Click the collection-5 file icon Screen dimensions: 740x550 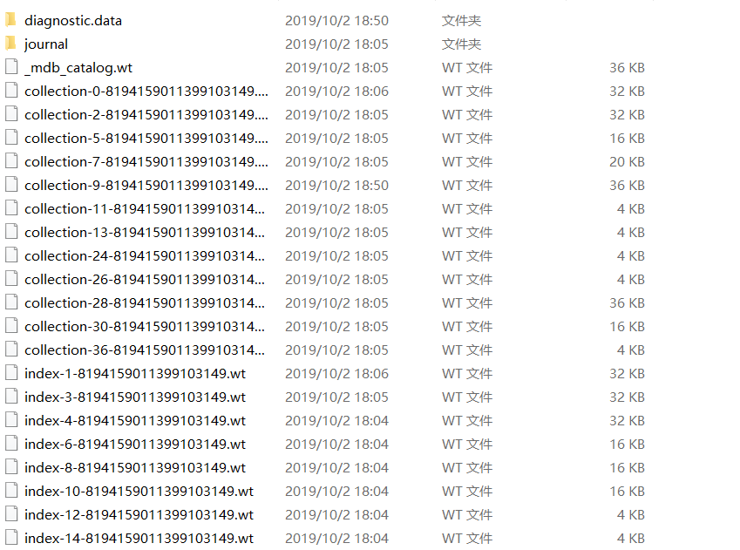pyautogui.click(x=11, y=138)
